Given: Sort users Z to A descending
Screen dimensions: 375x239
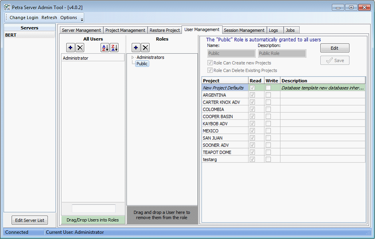Looking at the screenshot, I should (x=114, y=48).
